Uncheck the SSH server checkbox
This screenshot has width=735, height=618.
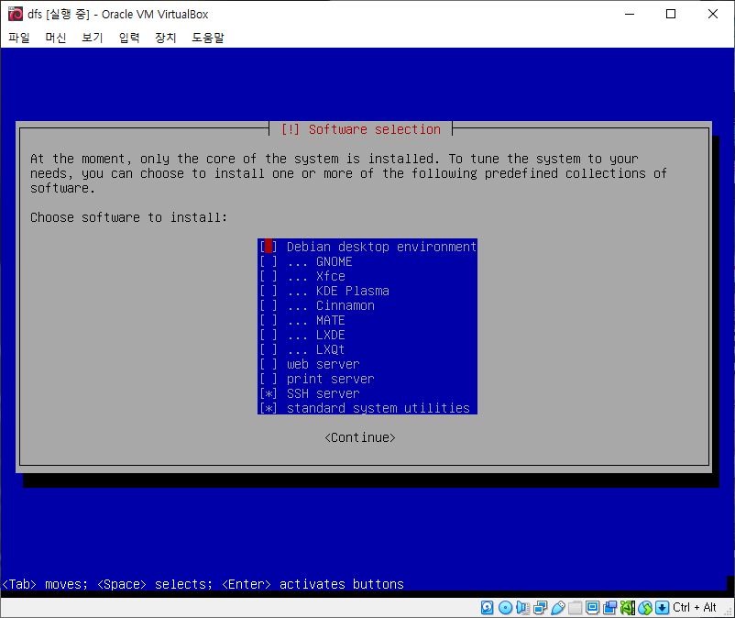pyautogui.click(x=269, y=393)
